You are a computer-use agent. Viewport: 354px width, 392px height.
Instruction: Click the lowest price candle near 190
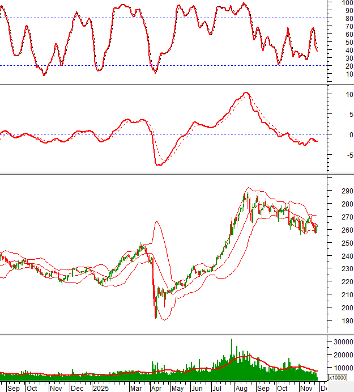coord(156,315)
